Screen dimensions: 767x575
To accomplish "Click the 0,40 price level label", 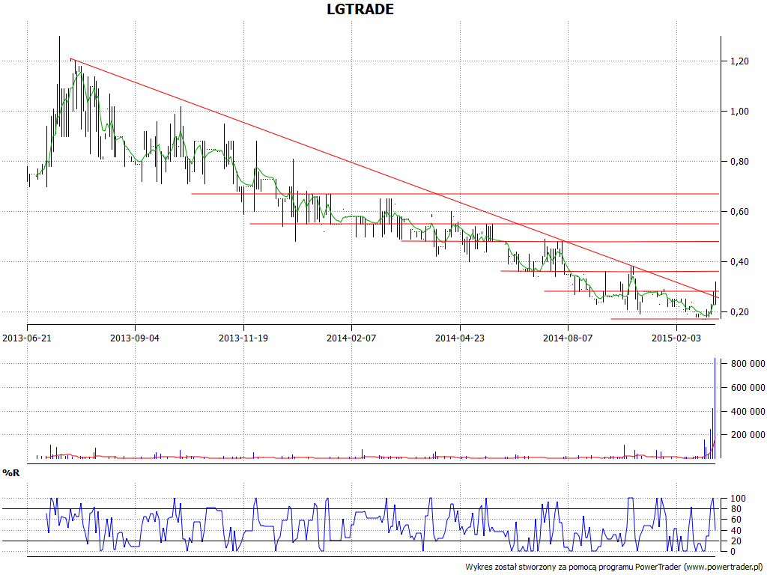I will 739,262.
